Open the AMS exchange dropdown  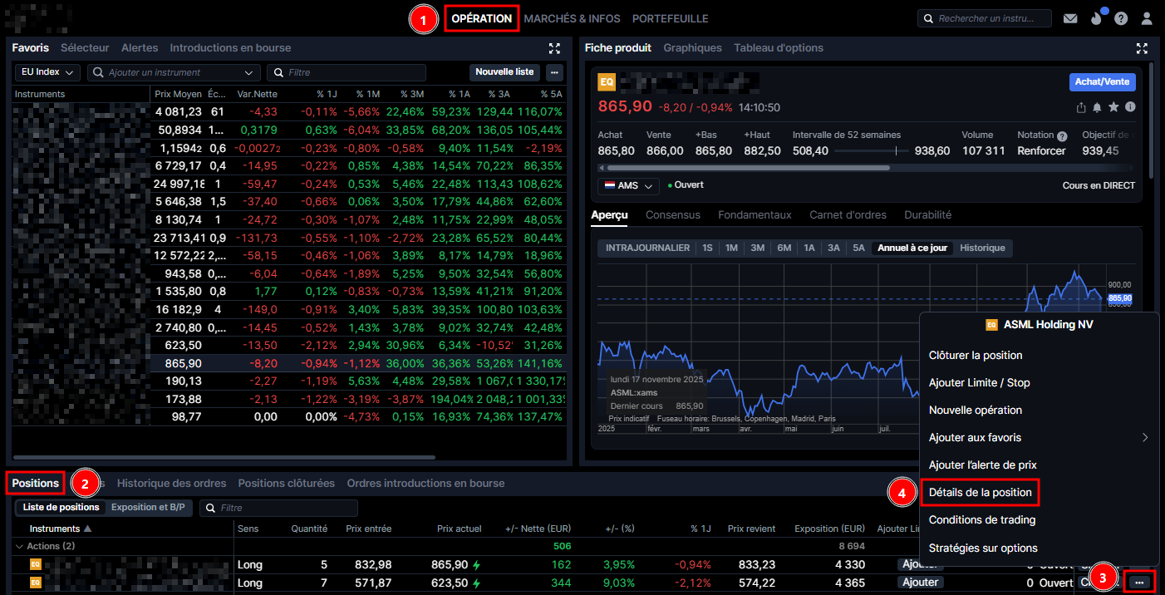[x=627, y=185]
